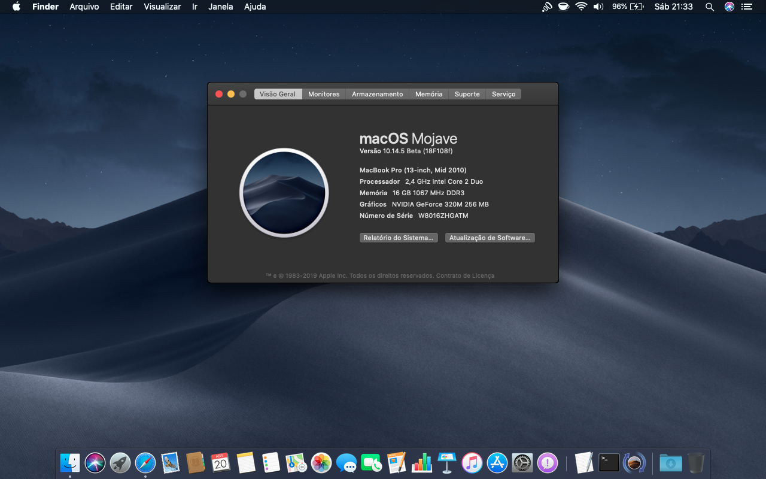
Task: Click version text 10.14.5 Beta (18F108f)
Action: point(418,151)
